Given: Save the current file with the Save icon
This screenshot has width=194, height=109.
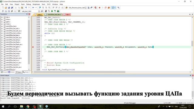Looking at the screenshot, I should click(9, 8).
